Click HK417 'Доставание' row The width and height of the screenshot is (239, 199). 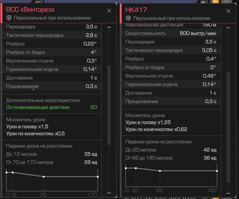coord(171,93)
